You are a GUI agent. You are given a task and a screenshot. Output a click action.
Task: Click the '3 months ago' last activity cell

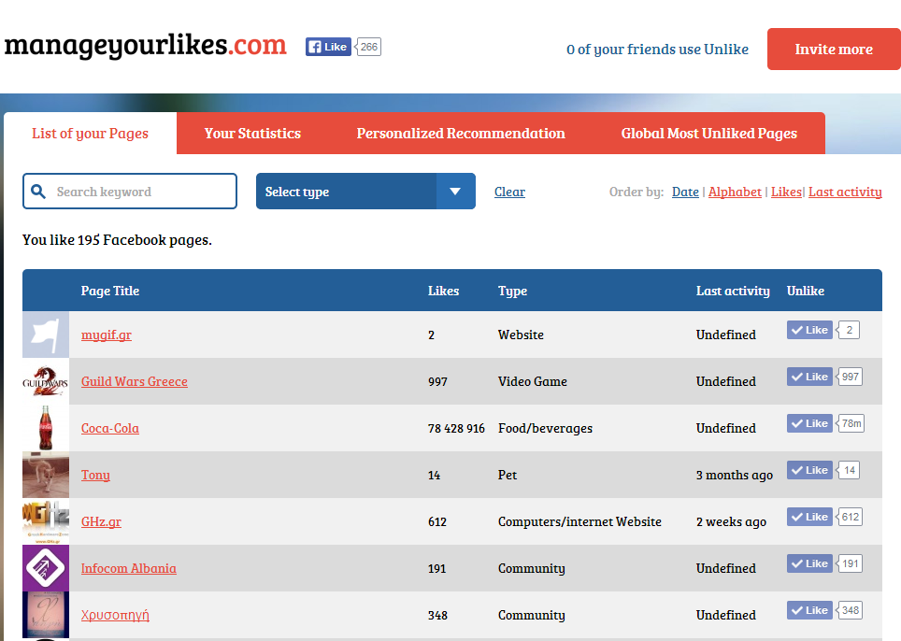tap(735, 475)
